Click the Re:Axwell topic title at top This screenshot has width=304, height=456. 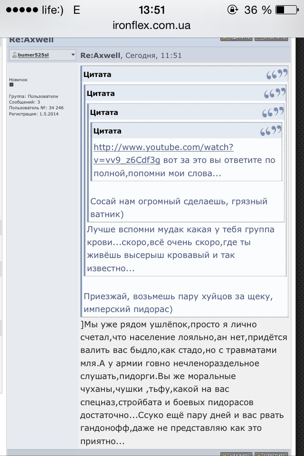31,40
